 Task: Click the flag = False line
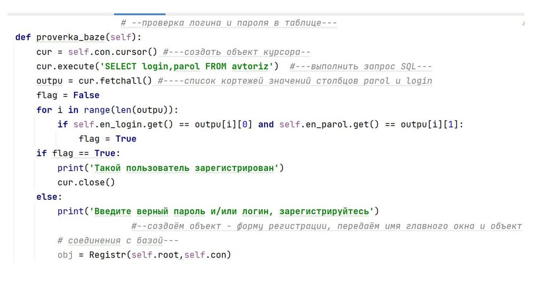click(x=68, y=95)
